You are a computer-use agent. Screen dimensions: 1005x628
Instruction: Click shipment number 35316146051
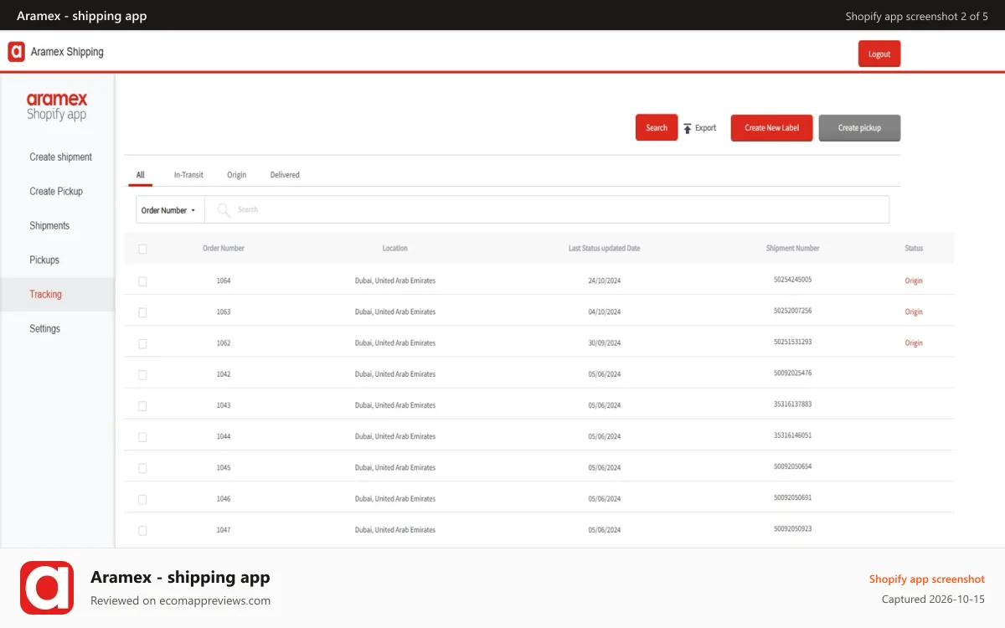pyautogui.click(x=793, y=435)
